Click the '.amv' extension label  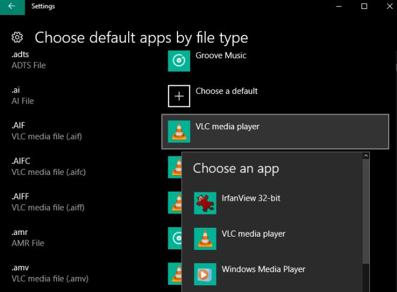click(20, 267)
